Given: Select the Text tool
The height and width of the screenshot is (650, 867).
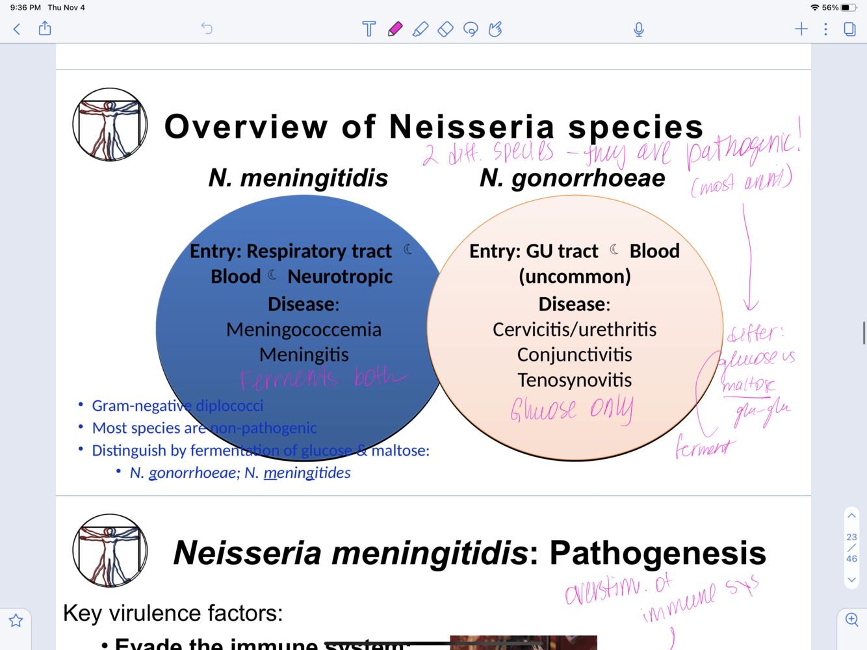Looking at the screenshot, I should click(x=369, y=29).
